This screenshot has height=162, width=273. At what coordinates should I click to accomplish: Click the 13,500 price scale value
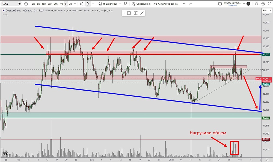click(266, 22)
